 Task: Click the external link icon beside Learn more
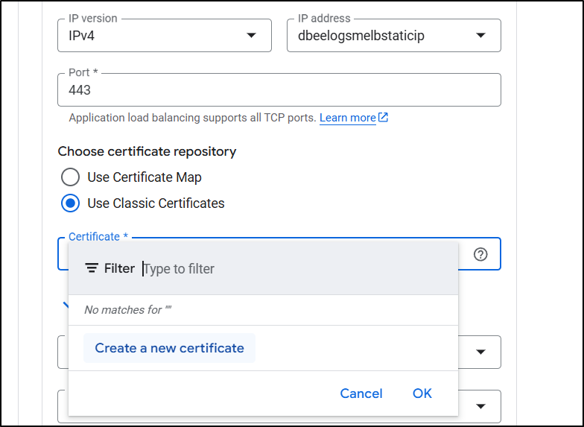384,118
